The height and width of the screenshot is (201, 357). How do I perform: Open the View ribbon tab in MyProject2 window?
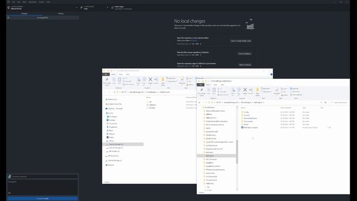(223, 85)
